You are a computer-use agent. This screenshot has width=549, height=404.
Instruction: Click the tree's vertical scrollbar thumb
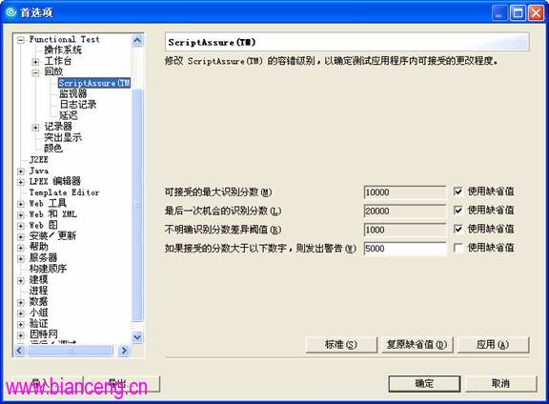point(137,206)
